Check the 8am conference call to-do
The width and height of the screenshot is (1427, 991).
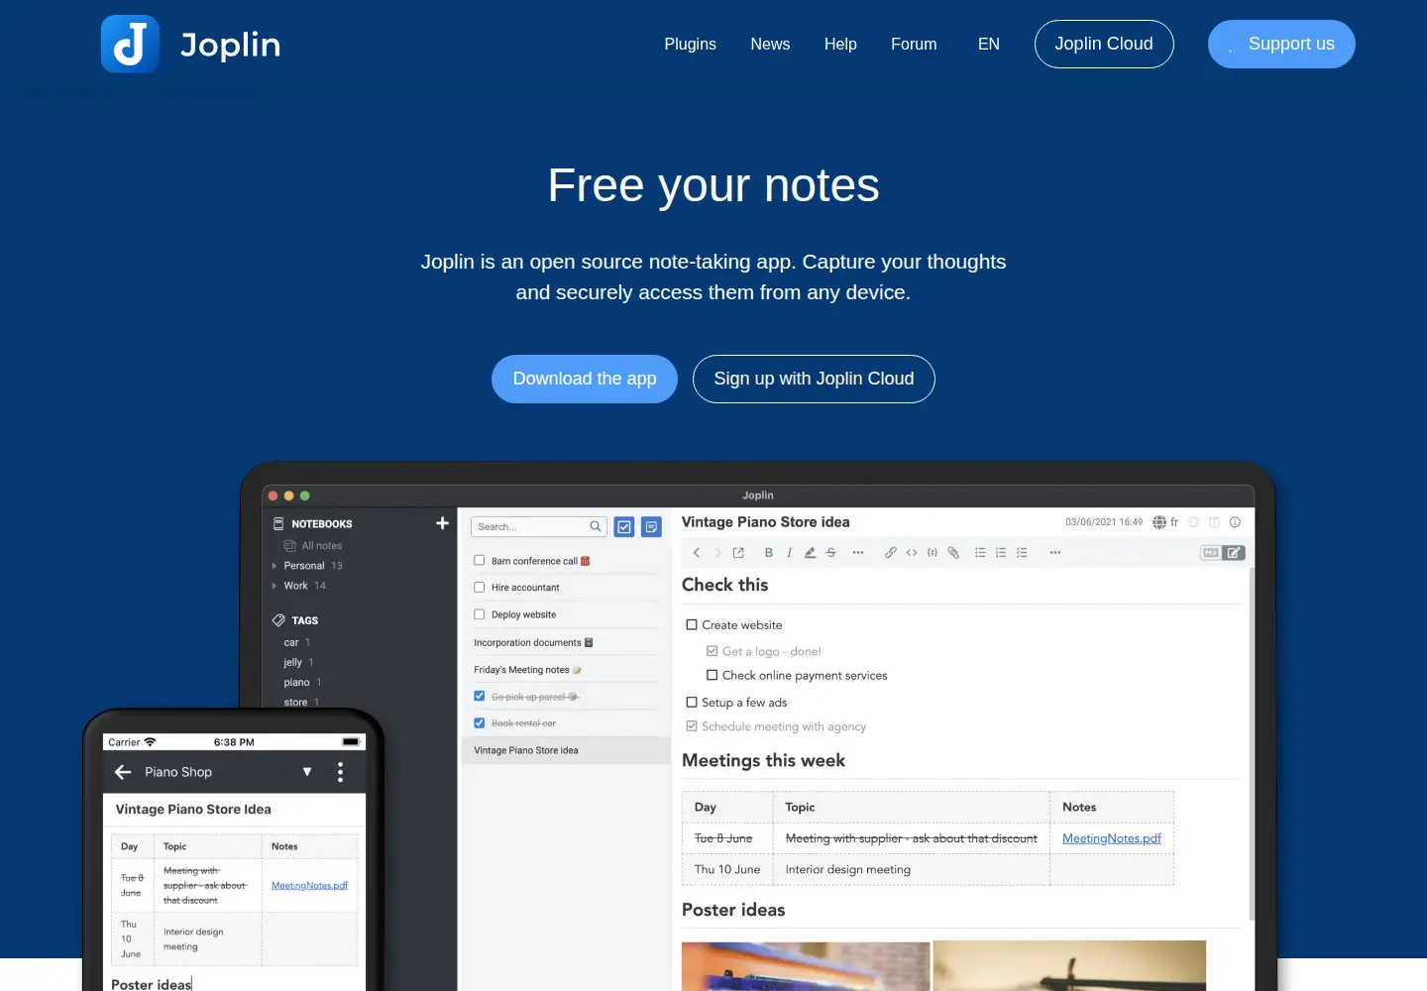(x=480, y=560)
